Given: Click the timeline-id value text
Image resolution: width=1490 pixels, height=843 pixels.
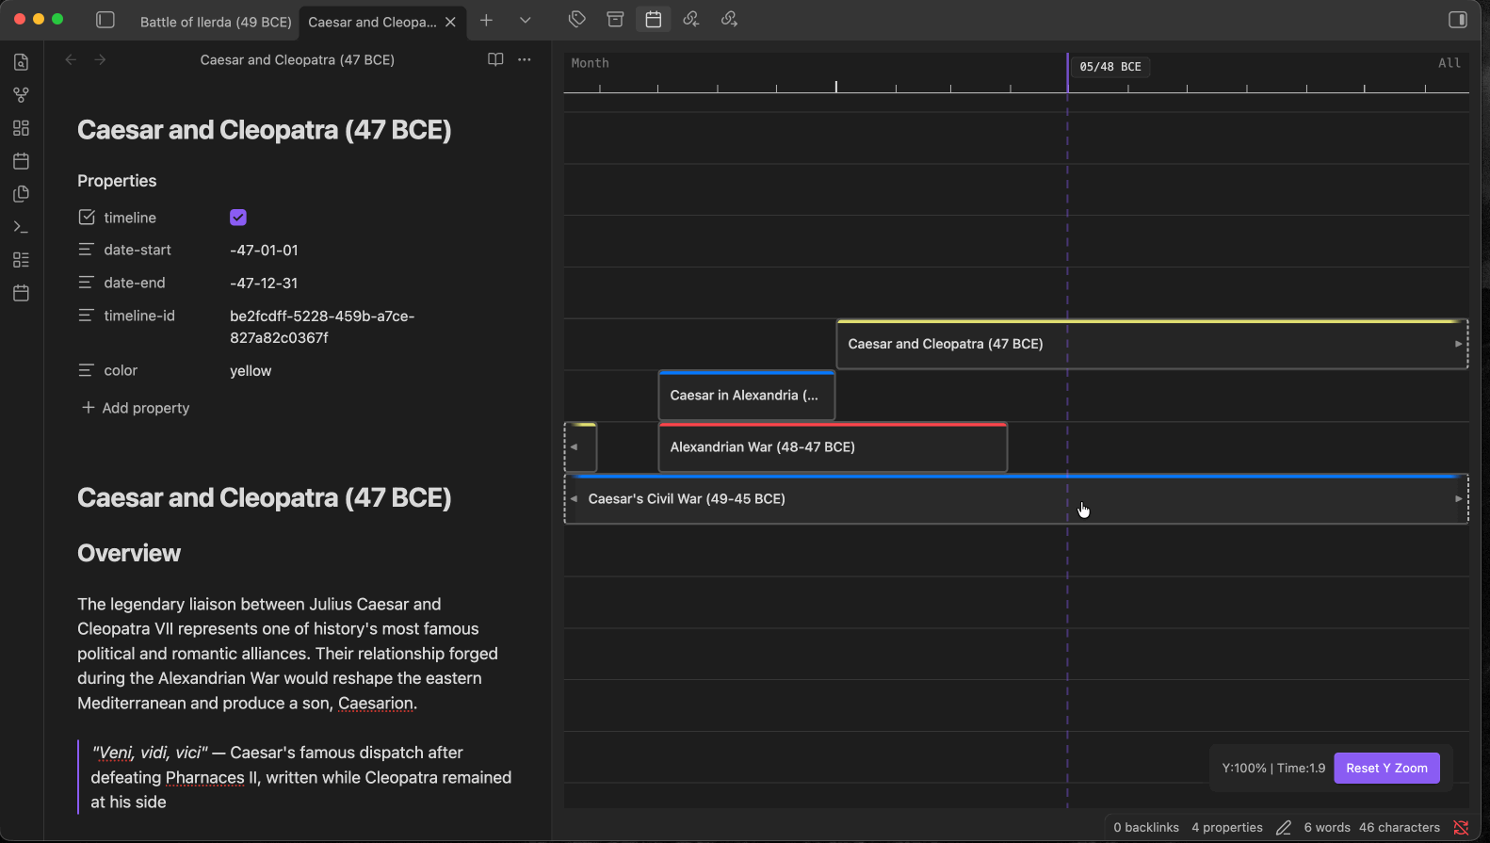Looking at the screenshot, I should click(x=322, y=327).
